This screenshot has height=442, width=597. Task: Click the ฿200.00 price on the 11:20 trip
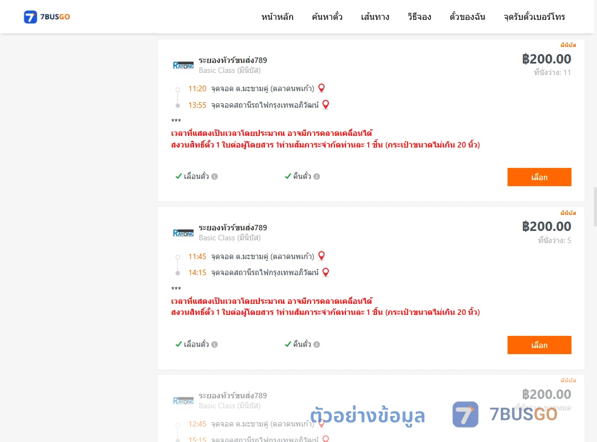[546, 59]
